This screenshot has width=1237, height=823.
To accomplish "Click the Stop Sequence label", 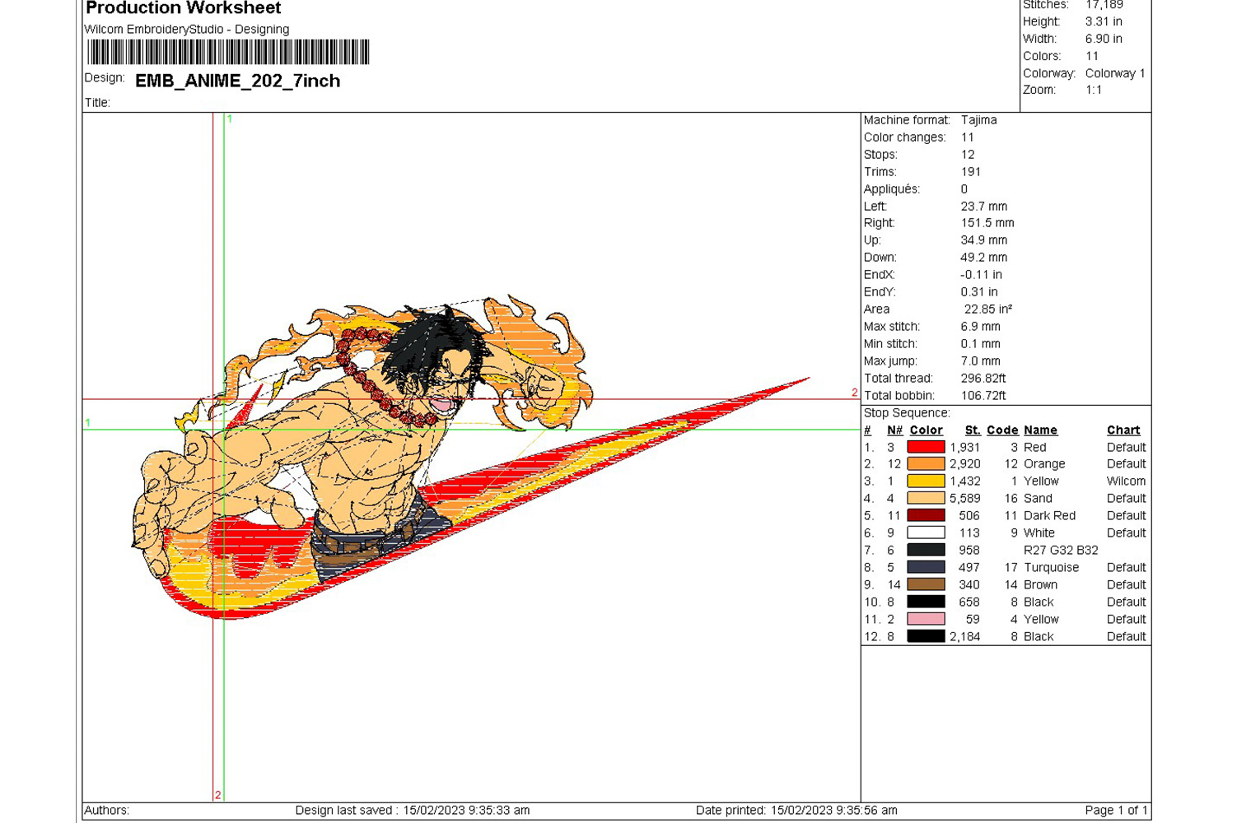I will click(x=907, y=413).
